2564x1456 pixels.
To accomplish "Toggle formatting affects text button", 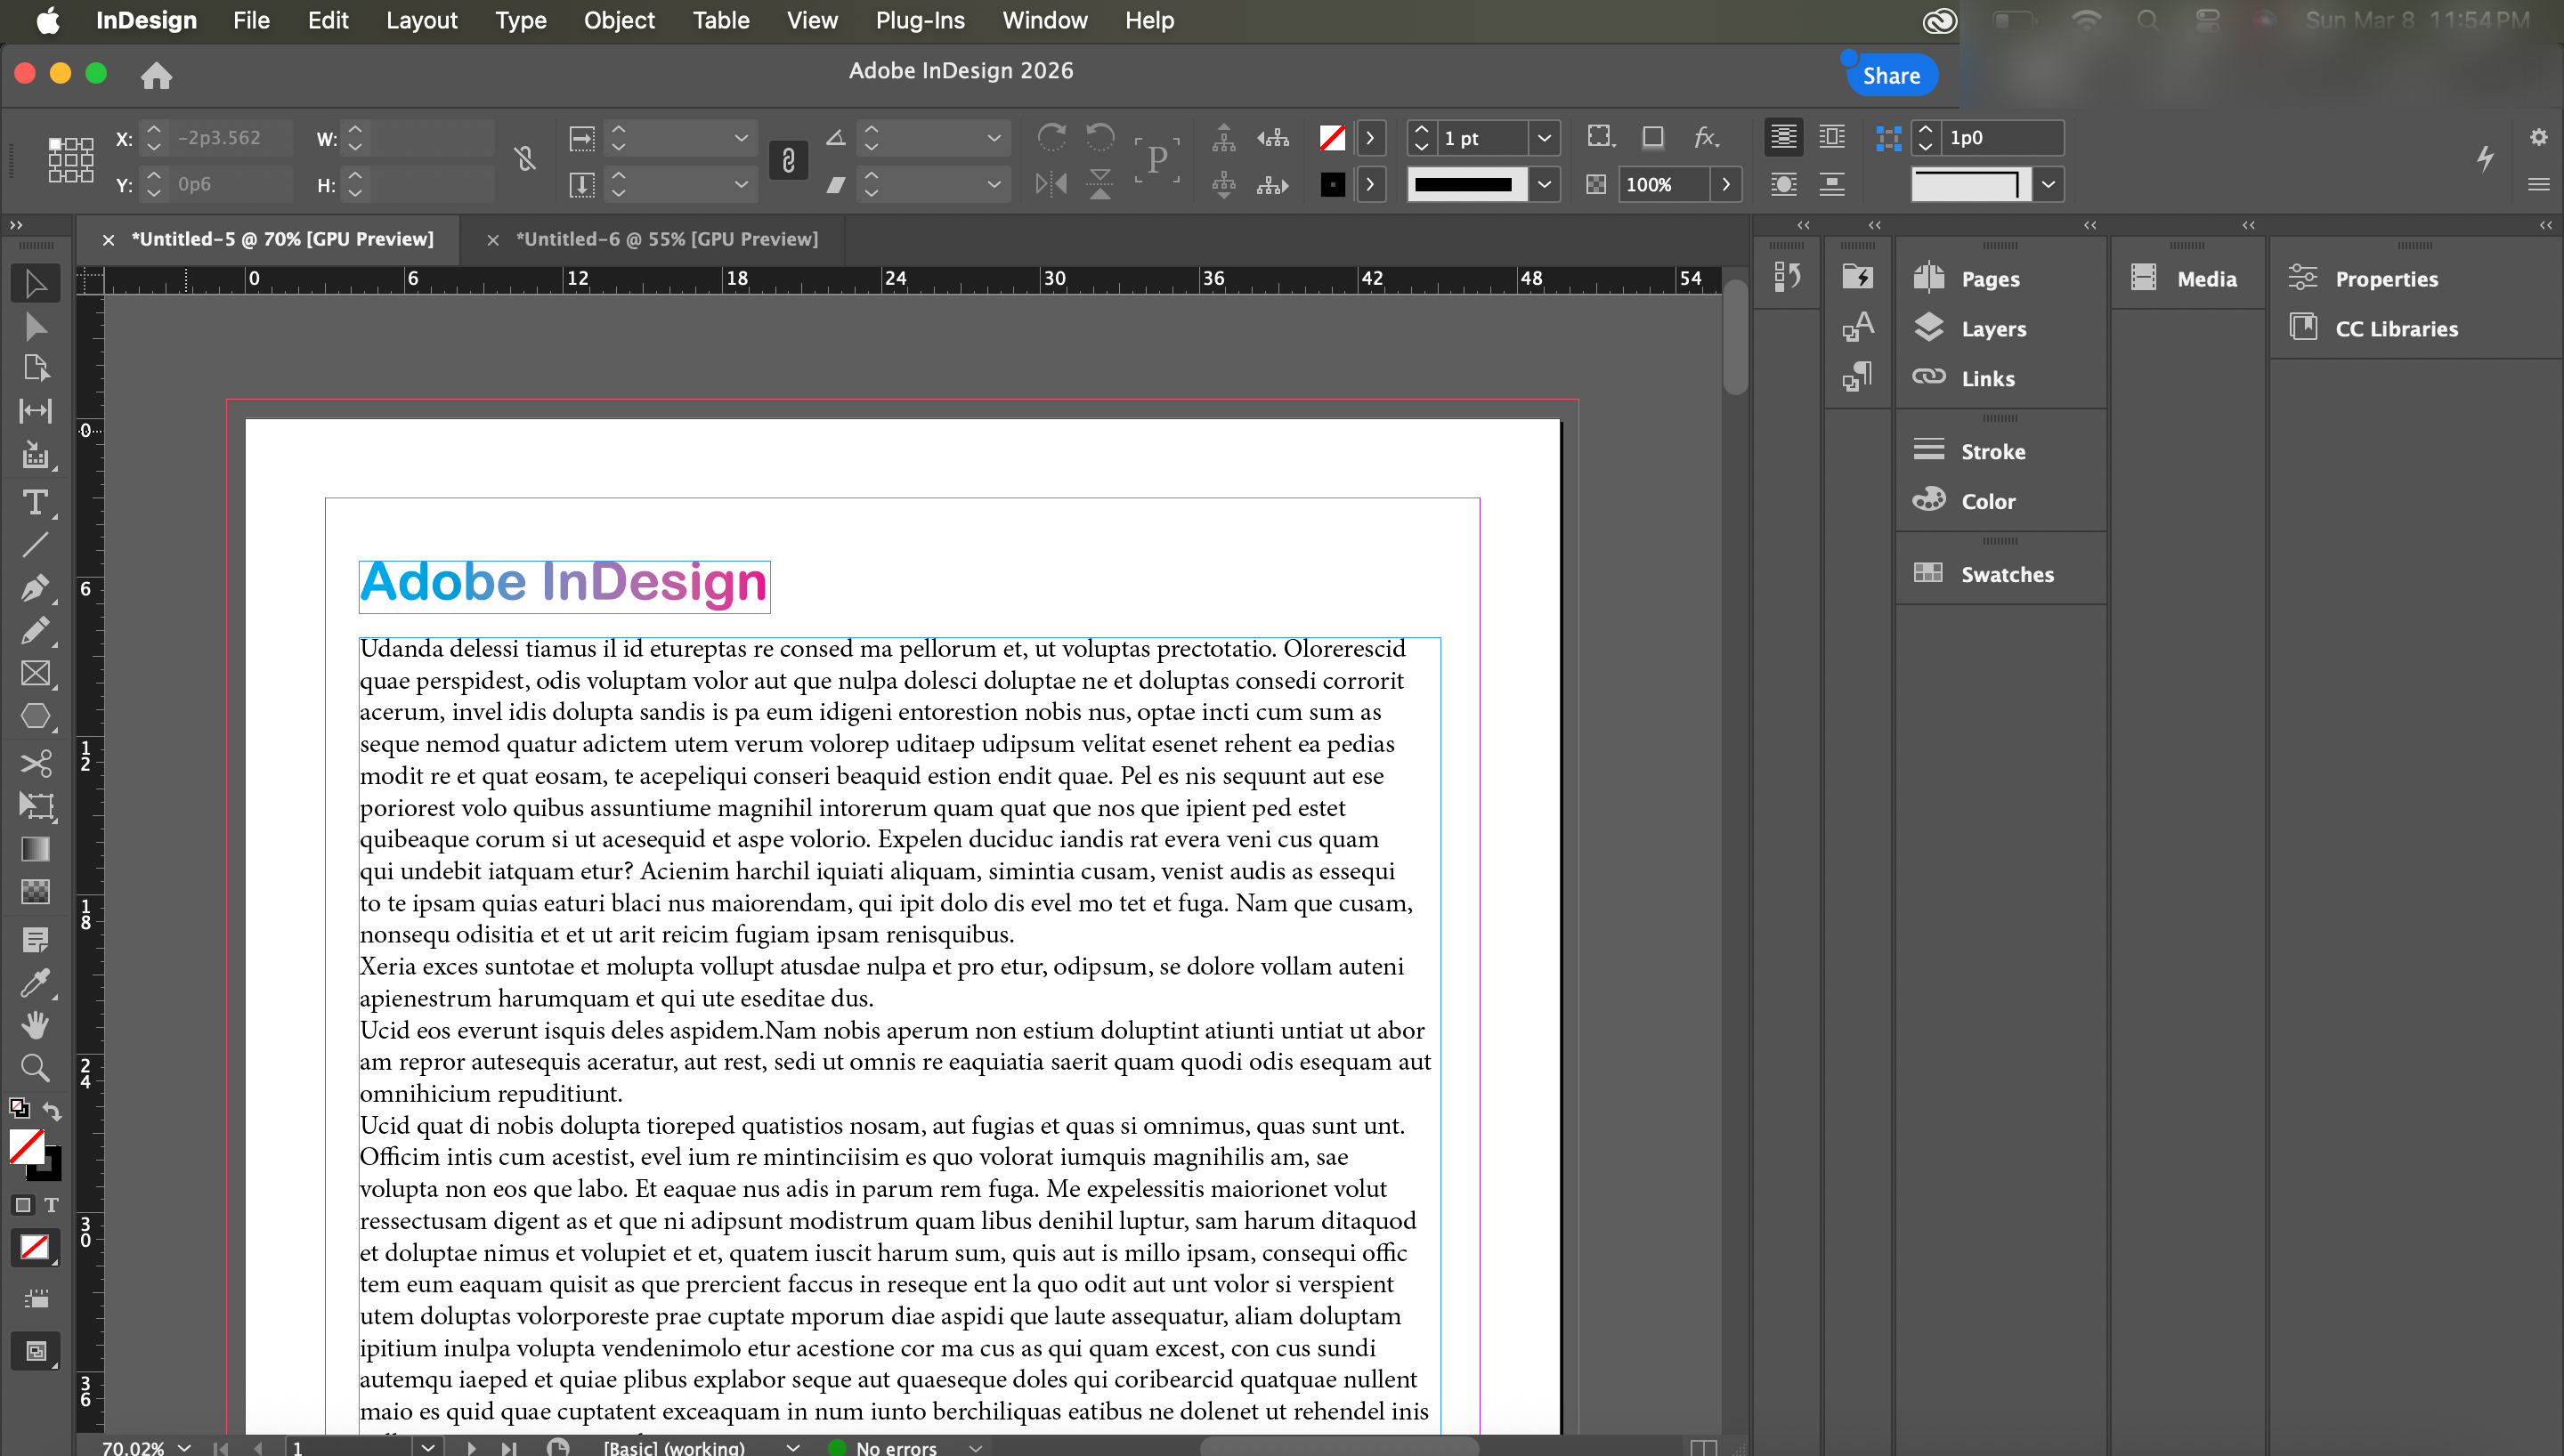I will (x=51, y=1205).
